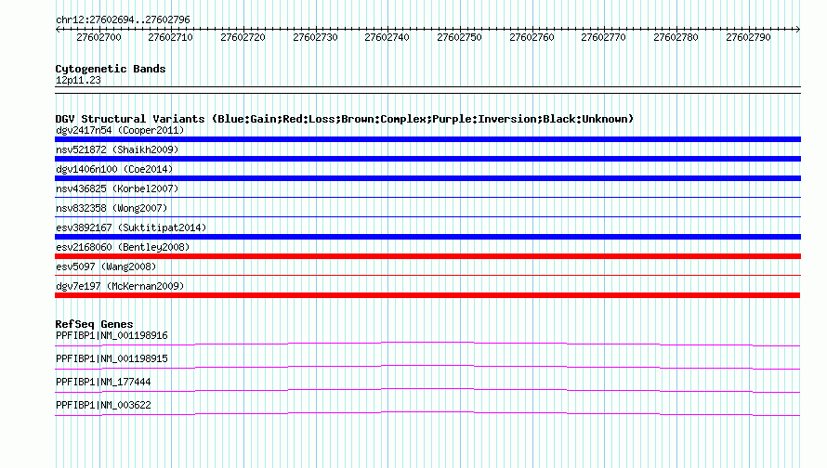This screenshot has width=827, height=468.
Task: Select ruler position 27602760
Action: click(532, 37)
